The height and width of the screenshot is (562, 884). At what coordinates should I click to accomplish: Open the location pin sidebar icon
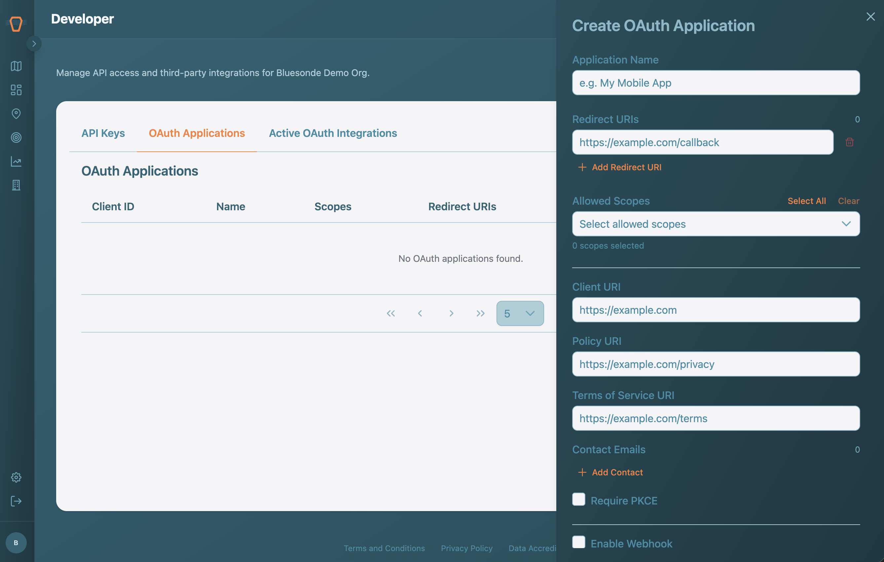point(16,114)
